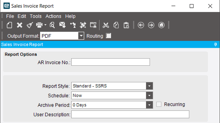Click the pin icon on Sales Invoice Report panel

[x=216, y=44]
